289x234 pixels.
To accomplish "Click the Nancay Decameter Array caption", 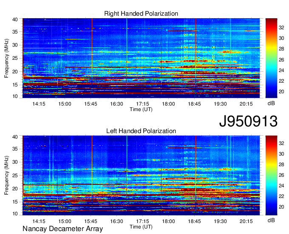I will (62, 228).
